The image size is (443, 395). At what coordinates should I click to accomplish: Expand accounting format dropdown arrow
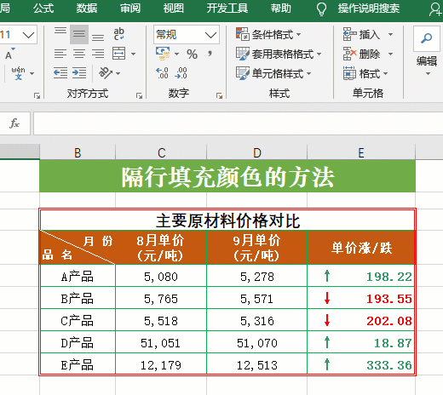pyautogui.click(x=176, y=54)
